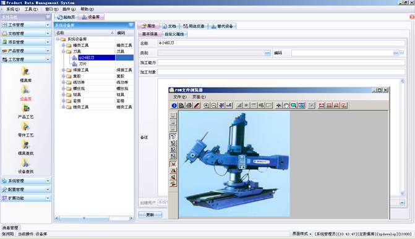Click the red pencil markup icon
The width and height of the screenshot is (415, 239).
(x=197, y=106)
